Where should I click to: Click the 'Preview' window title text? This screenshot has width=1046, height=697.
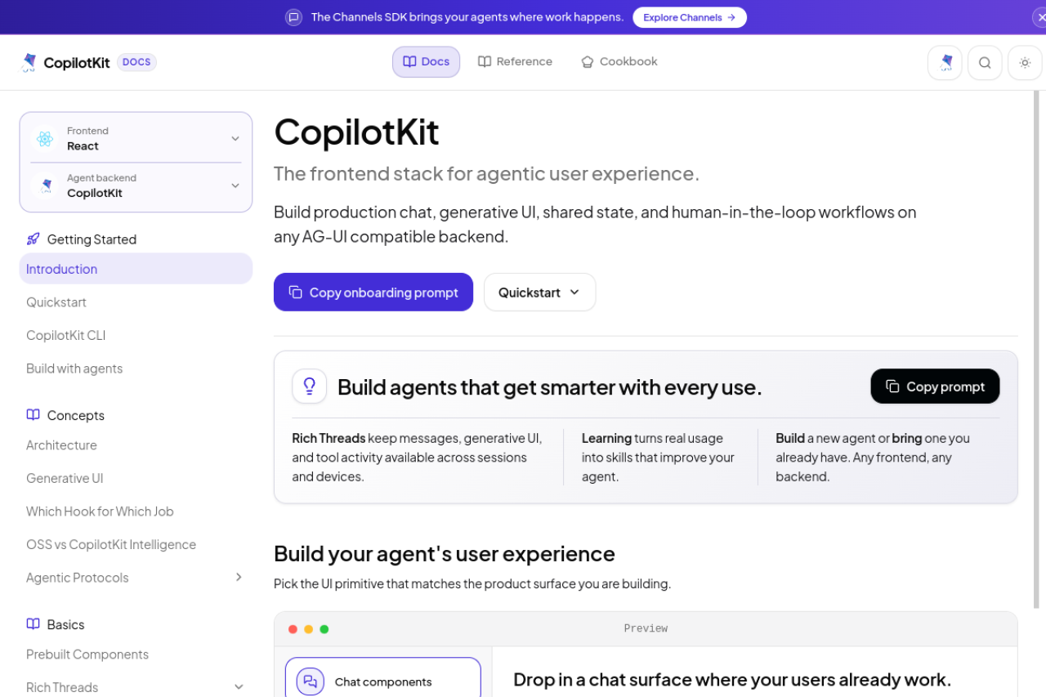[646, 629]
